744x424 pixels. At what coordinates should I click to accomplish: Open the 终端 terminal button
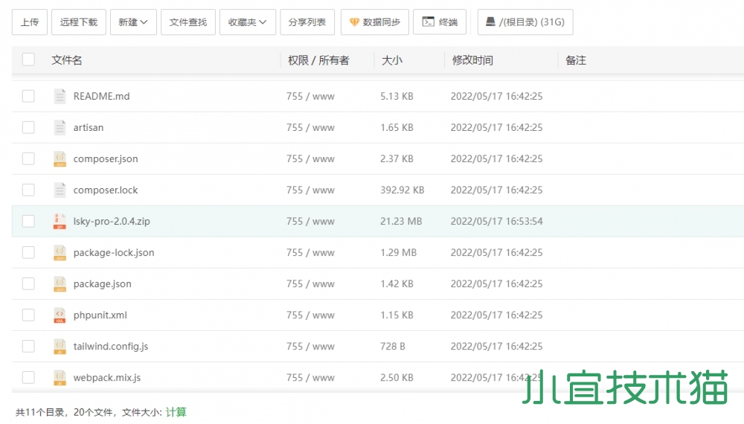[440, 22]
